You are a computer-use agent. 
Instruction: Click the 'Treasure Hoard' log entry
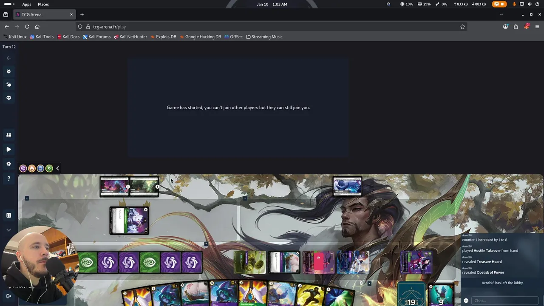[482, 262]
